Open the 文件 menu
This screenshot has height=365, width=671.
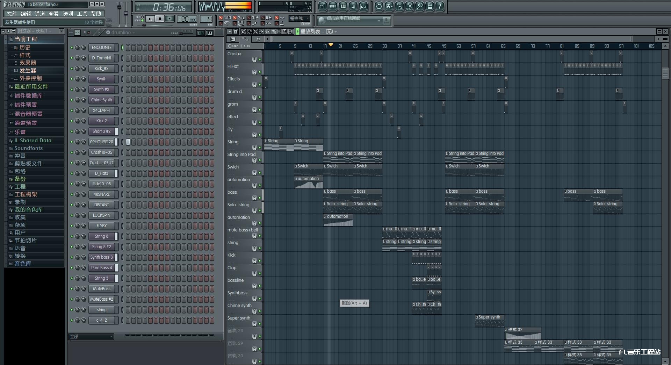coord(12,14)
